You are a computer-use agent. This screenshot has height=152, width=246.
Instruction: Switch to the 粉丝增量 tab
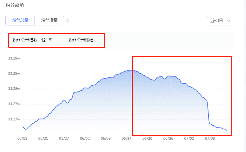tap(49, 21)
